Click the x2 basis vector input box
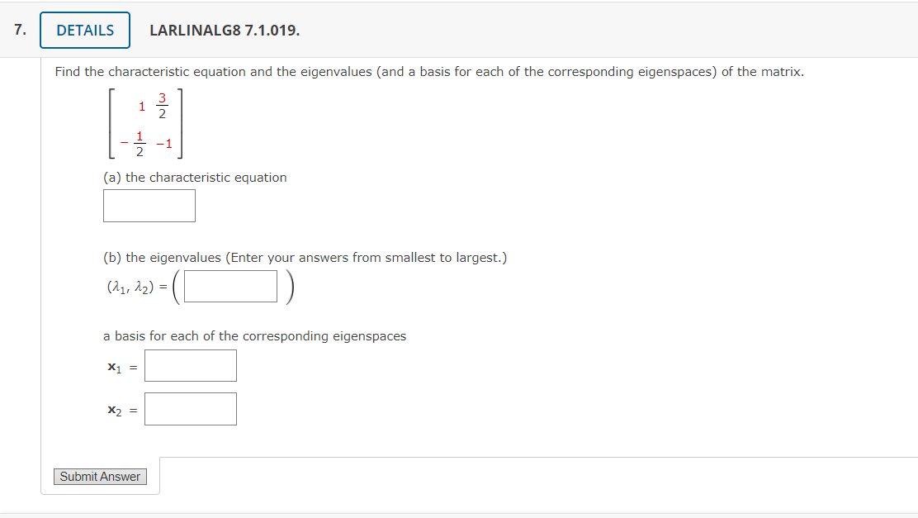The image size is (918, 518). (x=190, y=408)
